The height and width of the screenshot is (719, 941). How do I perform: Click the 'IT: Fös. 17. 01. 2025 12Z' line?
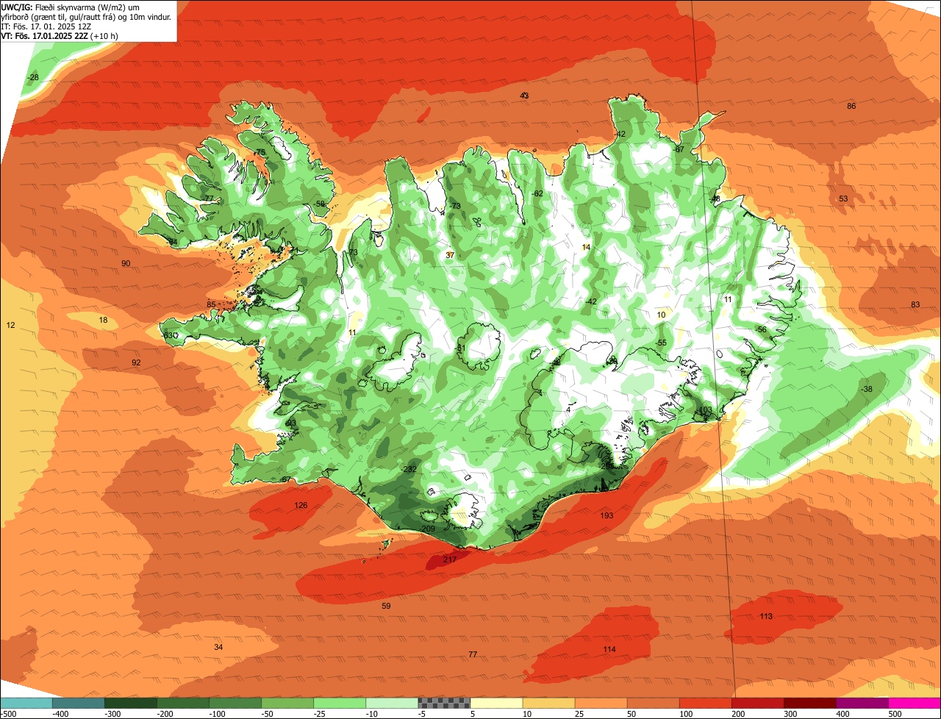(x=47, y=26)
